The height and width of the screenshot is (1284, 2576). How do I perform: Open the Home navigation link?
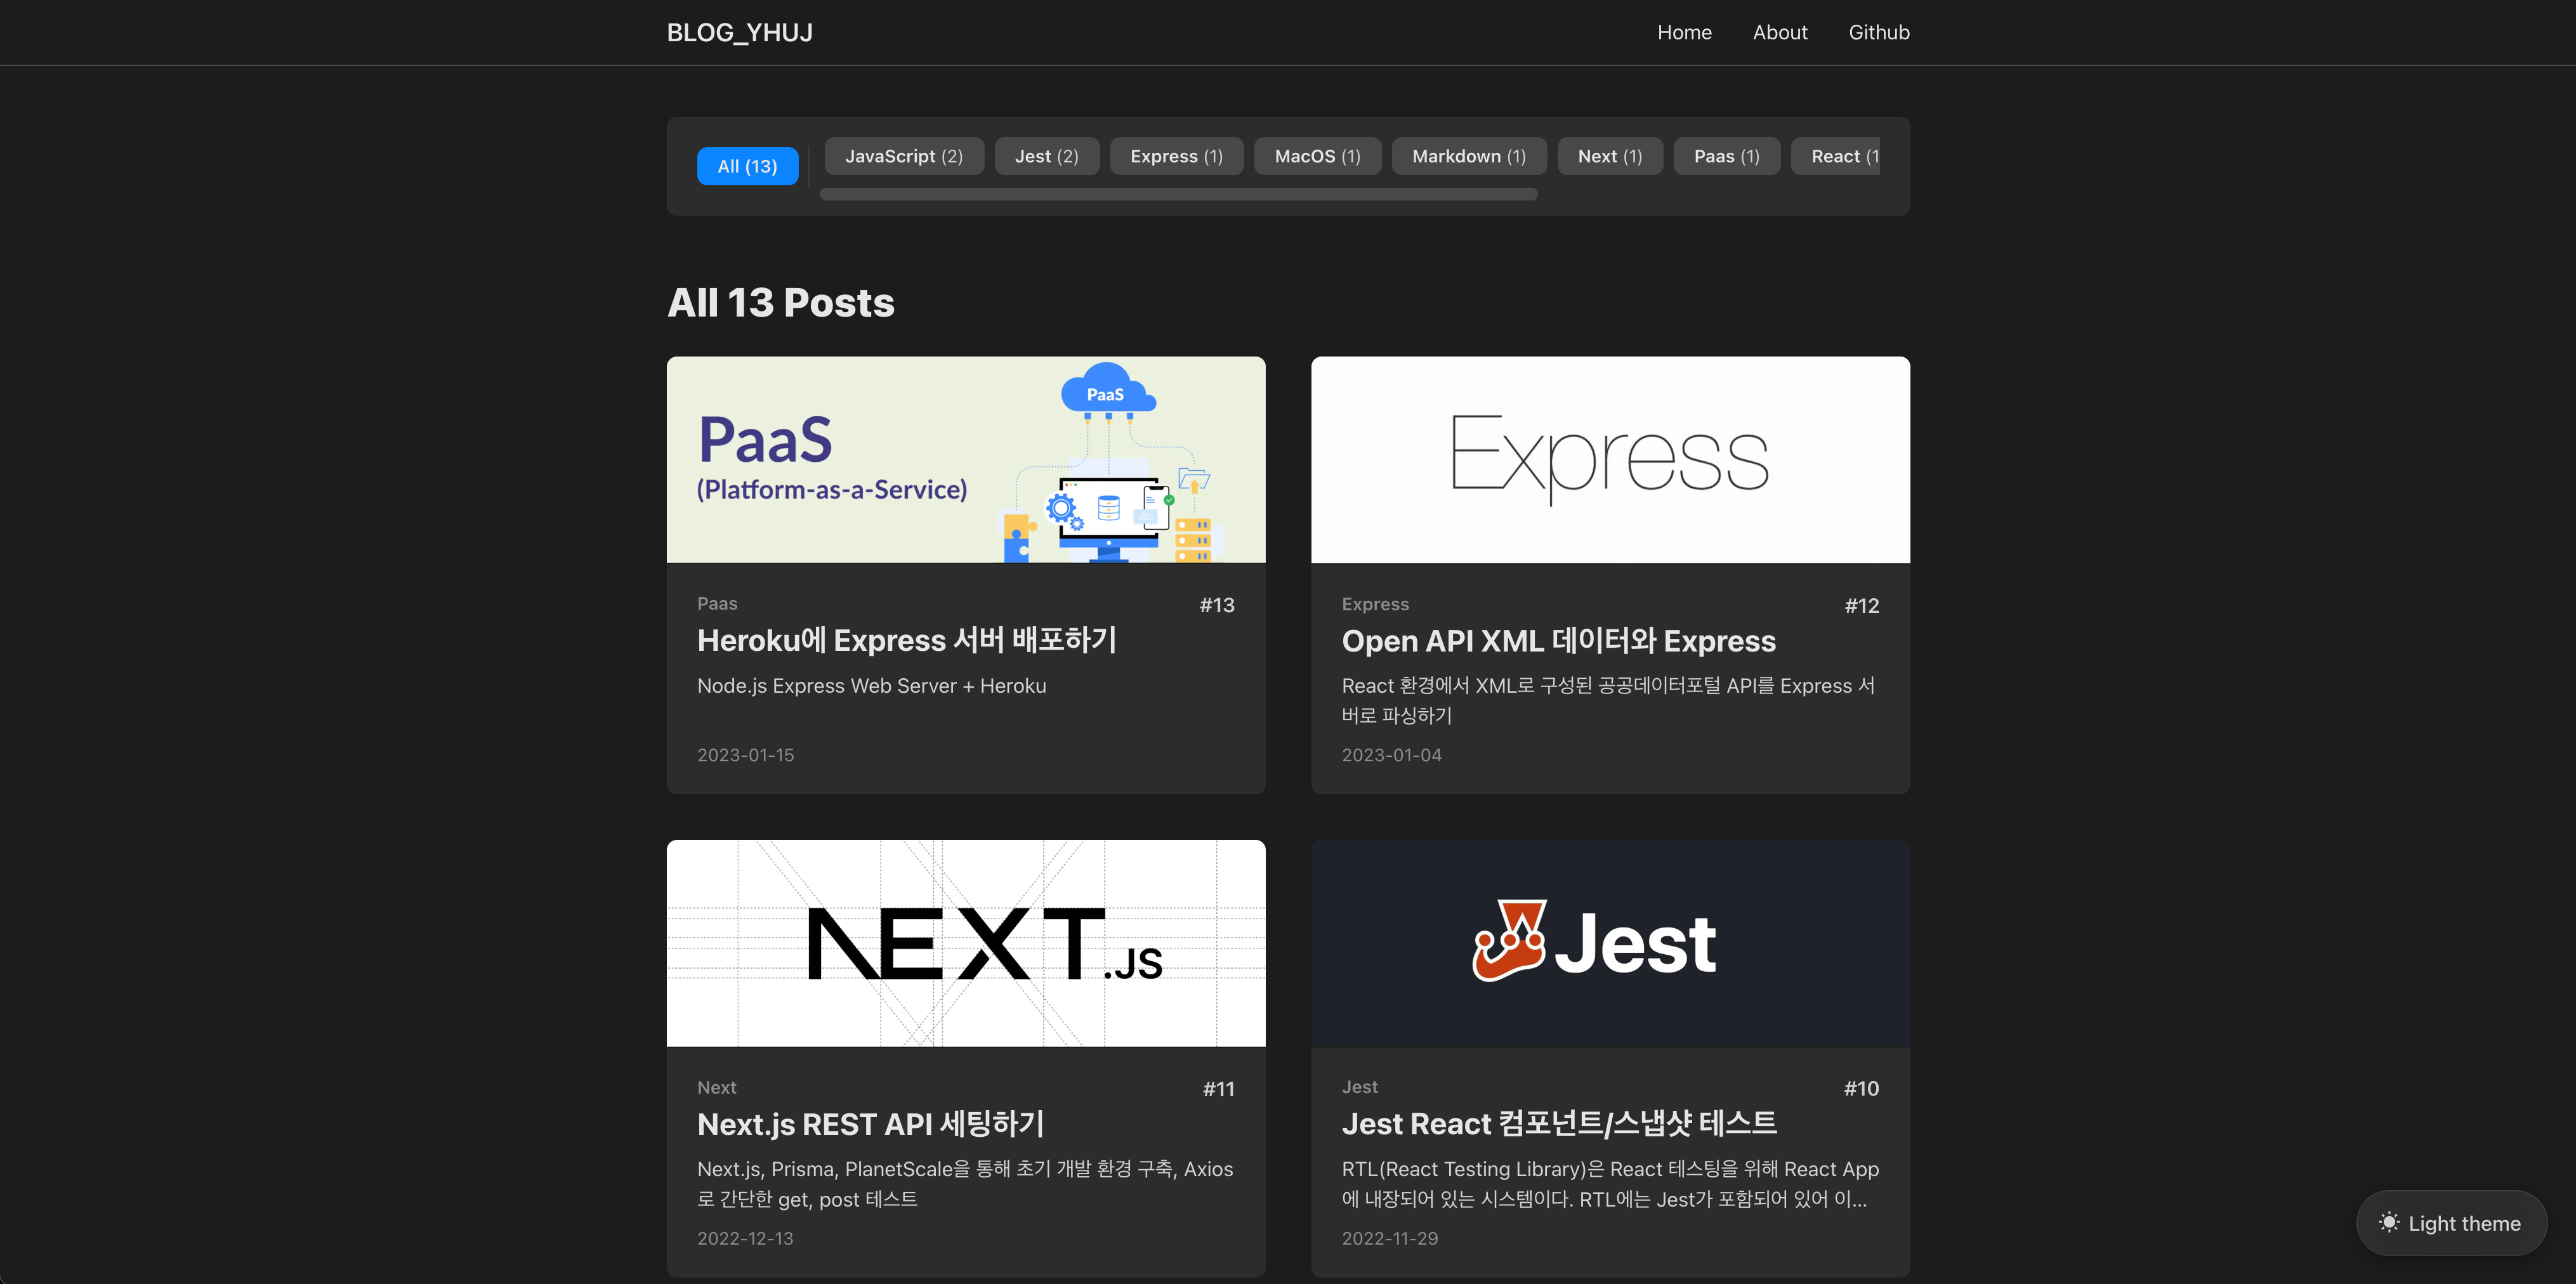point(1684,32)
